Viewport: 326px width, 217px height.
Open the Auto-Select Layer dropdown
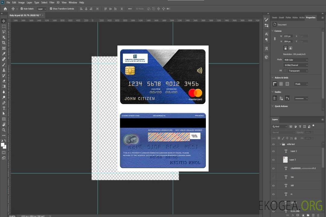(x=42, y=9)
